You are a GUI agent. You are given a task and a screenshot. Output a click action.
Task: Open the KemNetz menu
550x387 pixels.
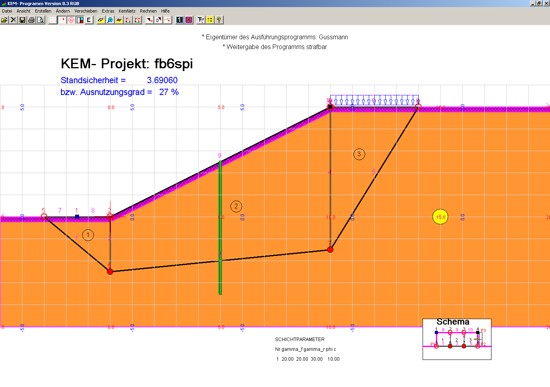pyautogui.click(x=127, y=11)
